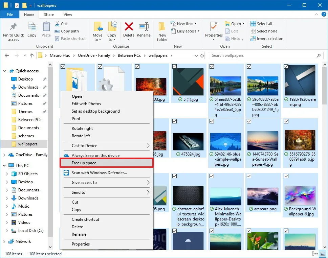The width and height of the screenshot is (328, 258).
Task: Click Paste shortcut in ribbon
Action: 70,39
